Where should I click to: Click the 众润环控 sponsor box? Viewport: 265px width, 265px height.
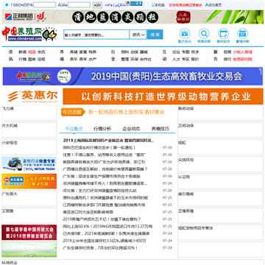click(x=220, y=164)
